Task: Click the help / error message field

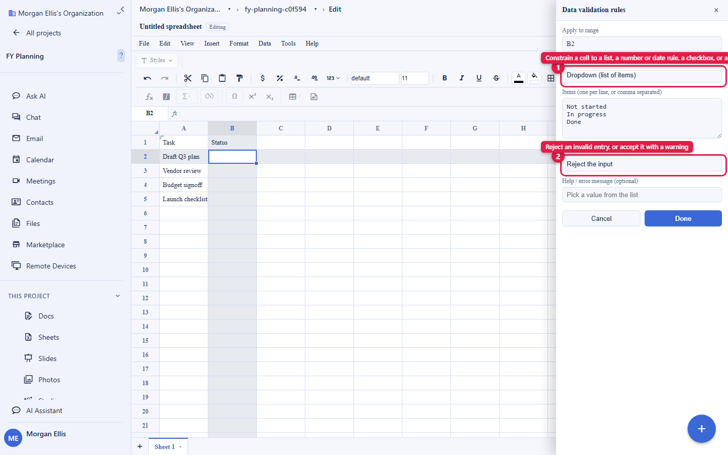Action: pyautogui.click(x=642, y=195)
